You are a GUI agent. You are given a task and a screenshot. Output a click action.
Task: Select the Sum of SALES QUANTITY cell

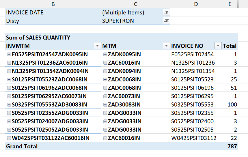[38, 38]
